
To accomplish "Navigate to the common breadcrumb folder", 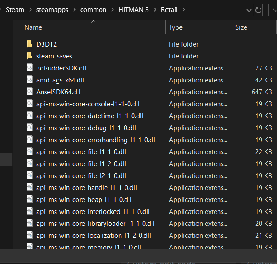I will 93,10.
